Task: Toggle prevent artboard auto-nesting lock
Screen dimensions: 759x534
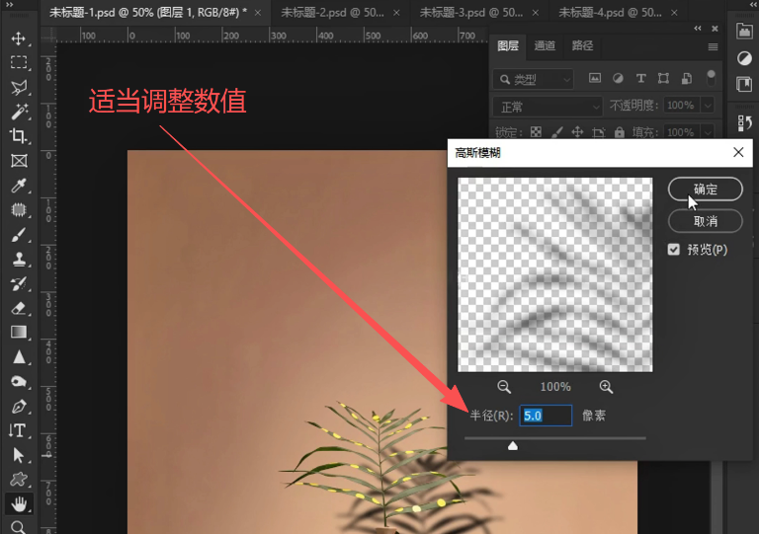Action: [599, 132]
